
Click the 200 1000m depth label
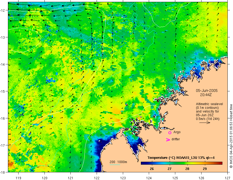(118, 162)
